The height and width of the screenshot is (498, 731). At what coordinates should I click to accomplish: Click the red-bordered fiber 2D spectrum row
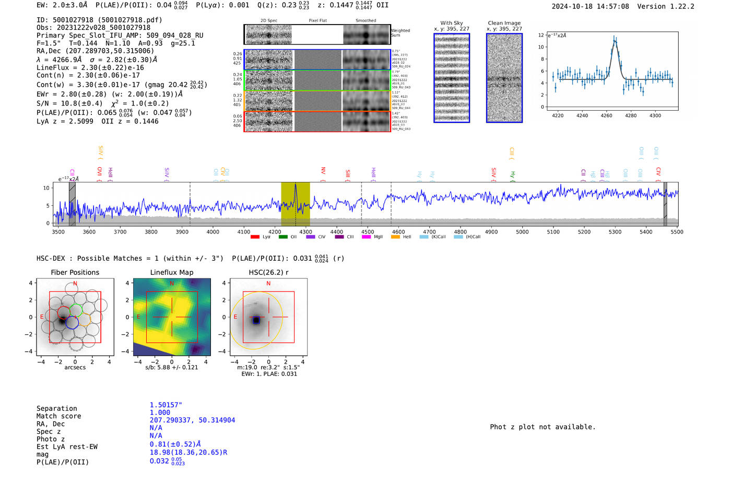click(x=317, y=121)
